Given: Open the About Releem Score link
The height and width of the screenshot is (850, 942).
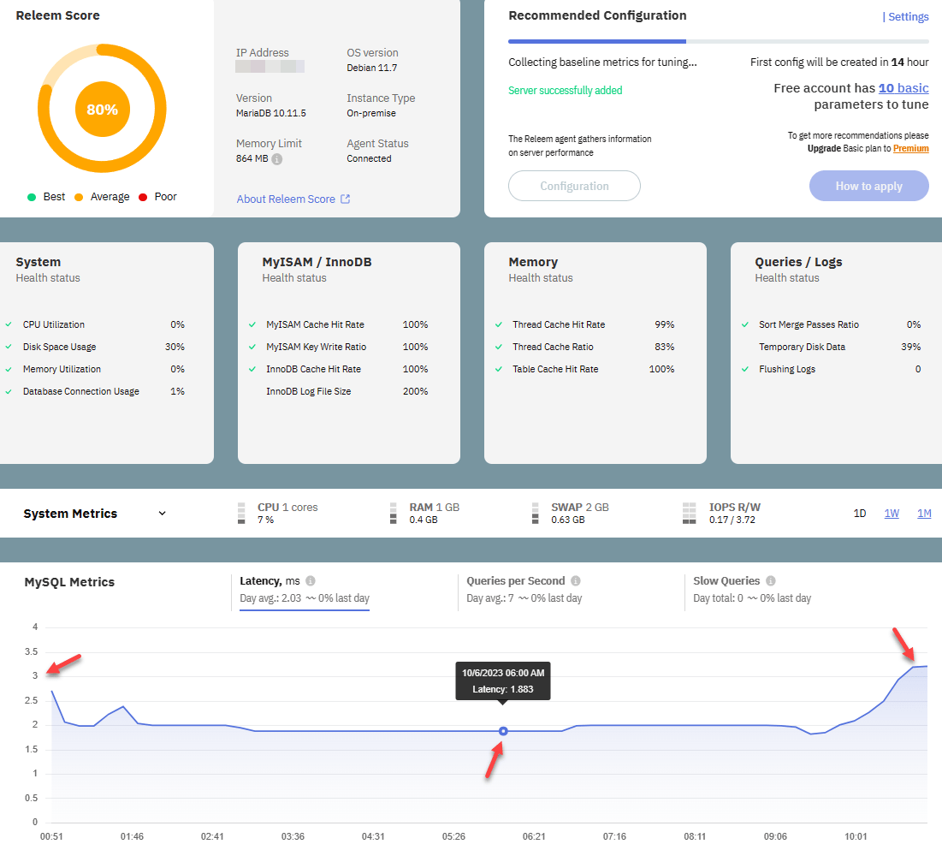Looking at the screenshot, I should (286, 199).
